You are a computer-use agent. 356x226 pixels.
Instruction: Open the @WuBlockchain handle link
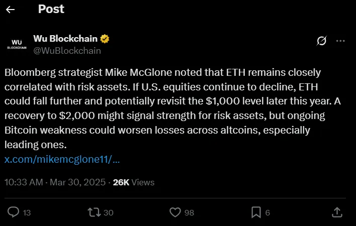point(67,50)
